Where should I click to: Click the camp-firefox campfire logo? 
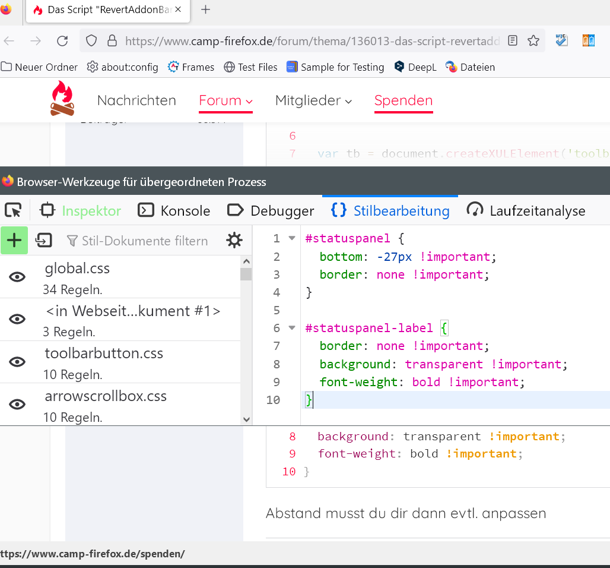[62, 99]
